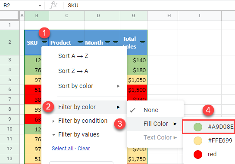Open the Total Sales column filter icon

(x=143, y=43)
